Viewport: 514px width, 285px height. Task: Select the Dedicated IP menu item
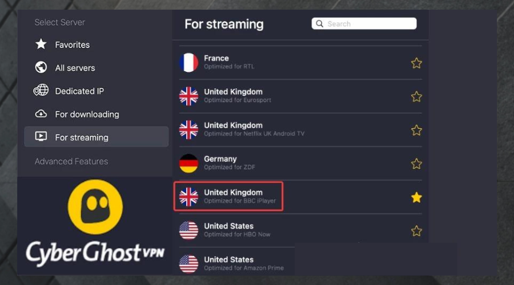(x=79, y=91)
